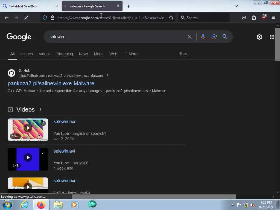This screenshot has height=210, width=280.
Task: Click the Videos section heading
Action: tap(25, 109)
